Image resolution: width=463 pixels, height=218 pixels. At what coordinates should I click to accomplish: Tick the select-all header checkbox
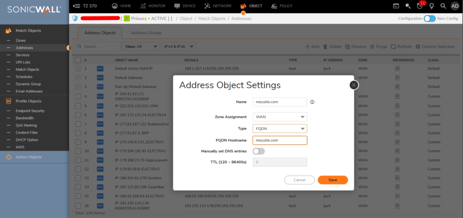click(x=78, y=60)
